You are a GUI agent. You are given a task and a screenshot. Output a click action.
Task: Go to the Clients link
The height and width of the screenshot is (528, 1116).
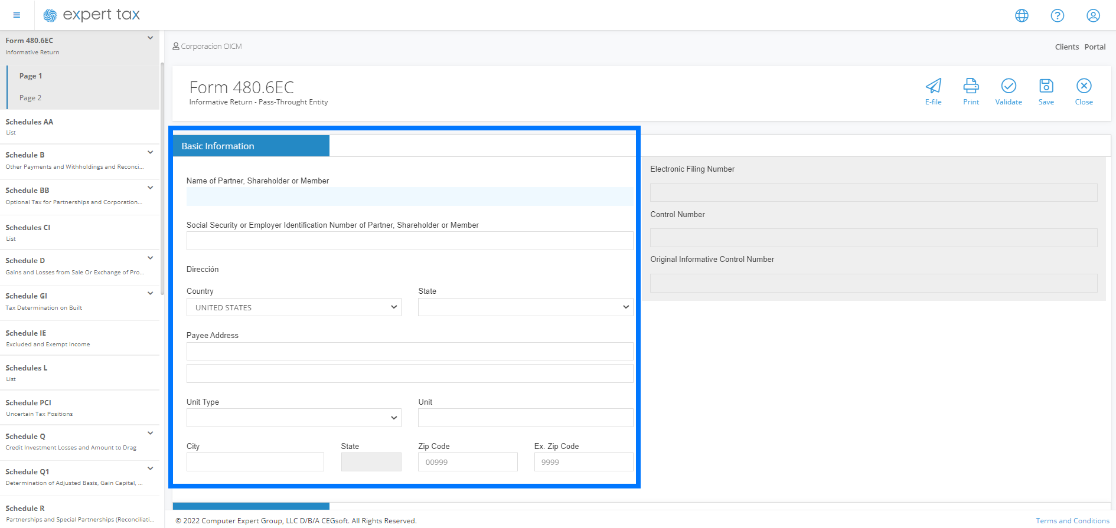click(x=1067, y=47)
